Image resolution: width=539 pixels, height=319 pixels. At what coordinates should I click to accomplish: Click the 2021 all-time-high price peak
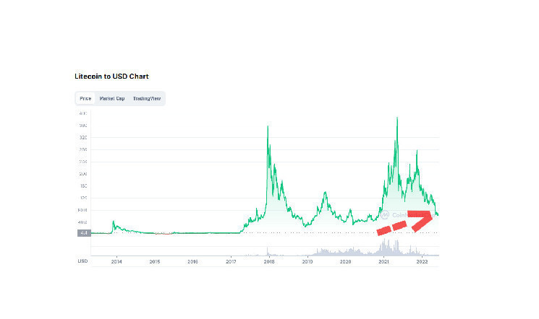[x=397, y=118]
